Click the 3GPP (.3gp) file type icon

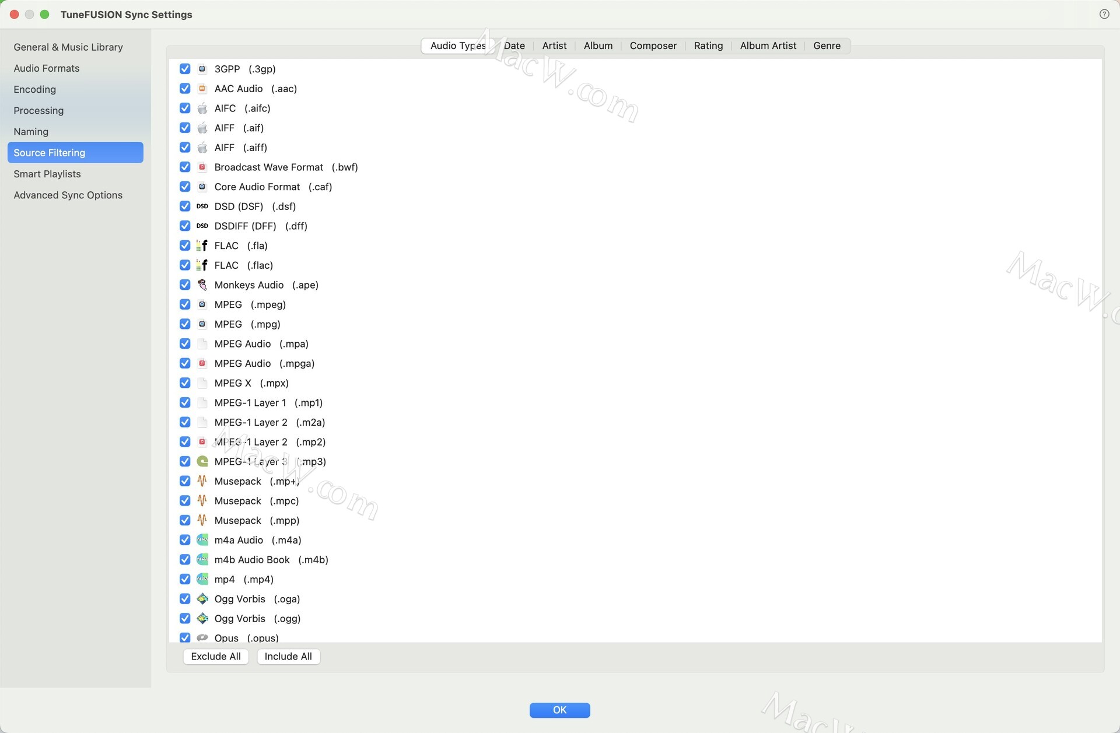(202, 69)
